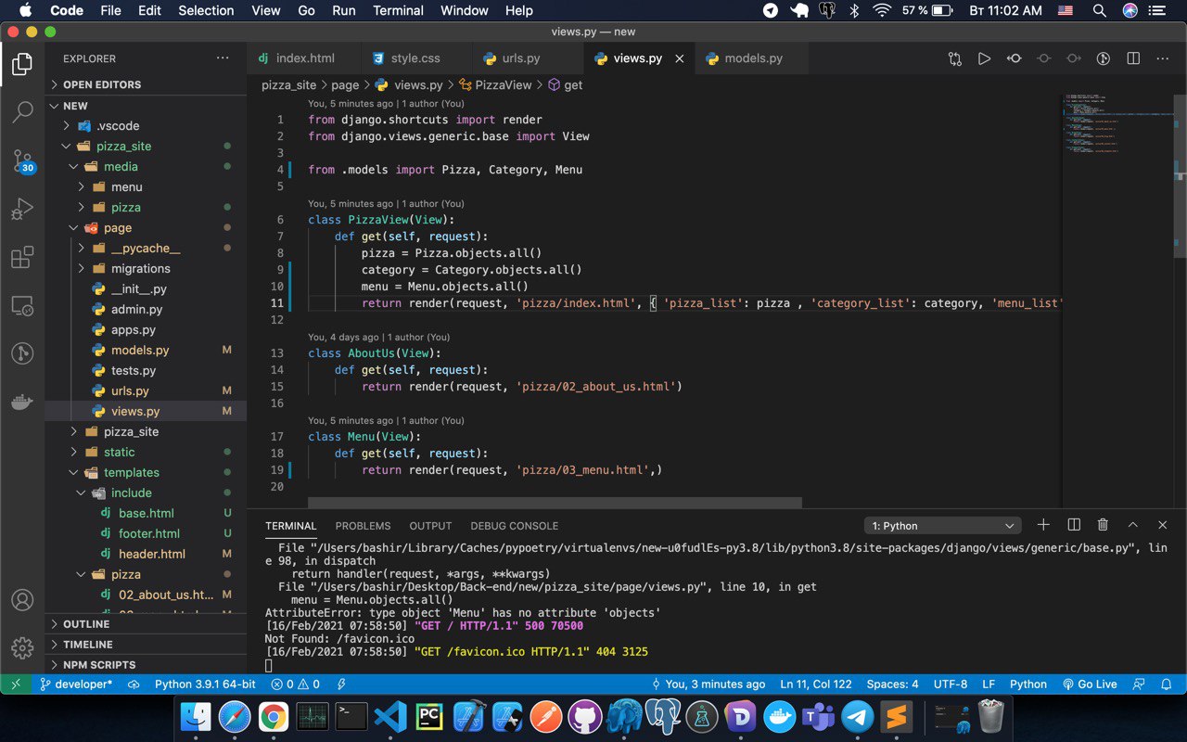Open Telegram from the Dock
The height and width of the screenshot is (742, 1187).
tap(858, 716)
